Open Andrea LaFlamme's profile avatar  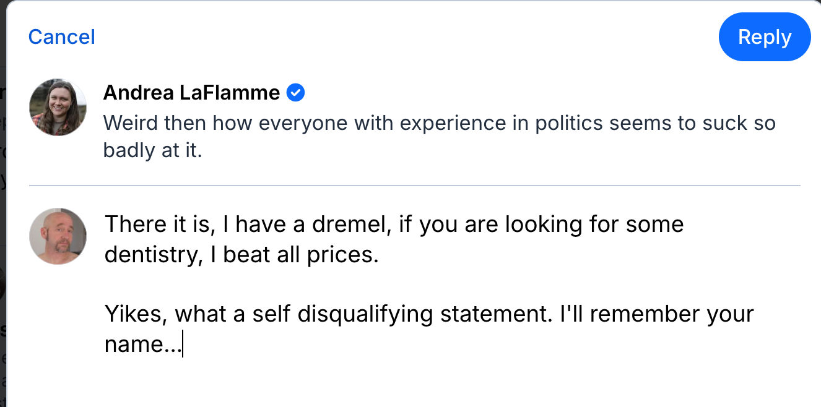pos(58,107)
